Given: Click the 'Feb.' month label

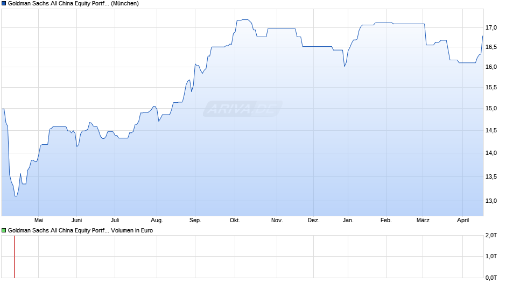Looking at the screenshot, I should (x=386, y=220).
